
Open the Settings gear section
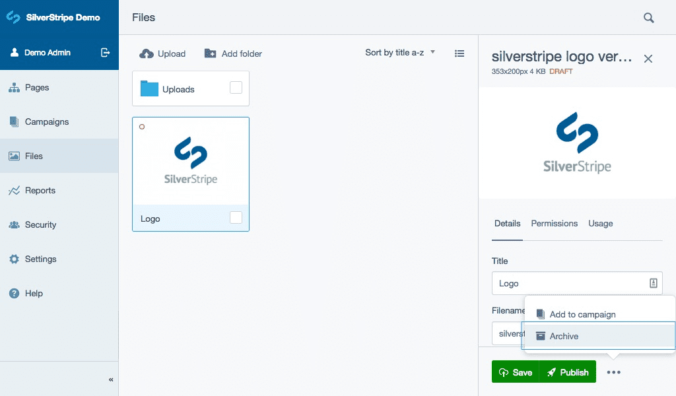pyautogui.click(x=40, y=259)
